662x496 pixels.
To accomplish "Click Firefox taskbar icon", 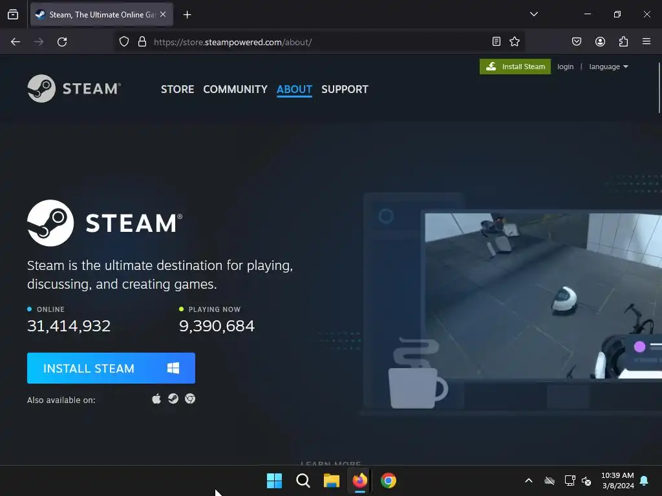I will pyautogui.click(x=359, y=480).
